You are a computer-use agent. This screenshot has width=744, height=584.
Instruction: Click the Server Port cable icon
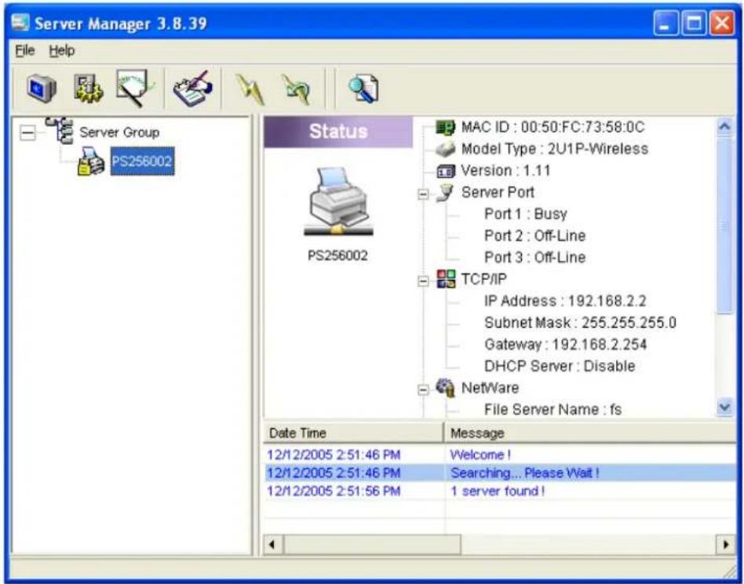(445, 193)
